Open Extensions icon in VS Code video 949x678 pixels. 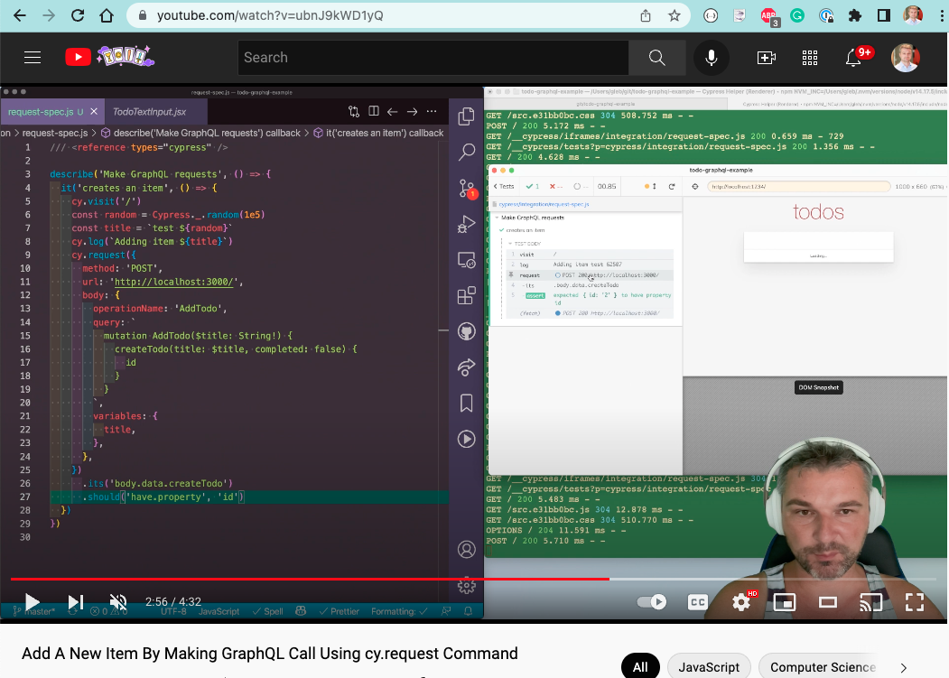point(466,296)
